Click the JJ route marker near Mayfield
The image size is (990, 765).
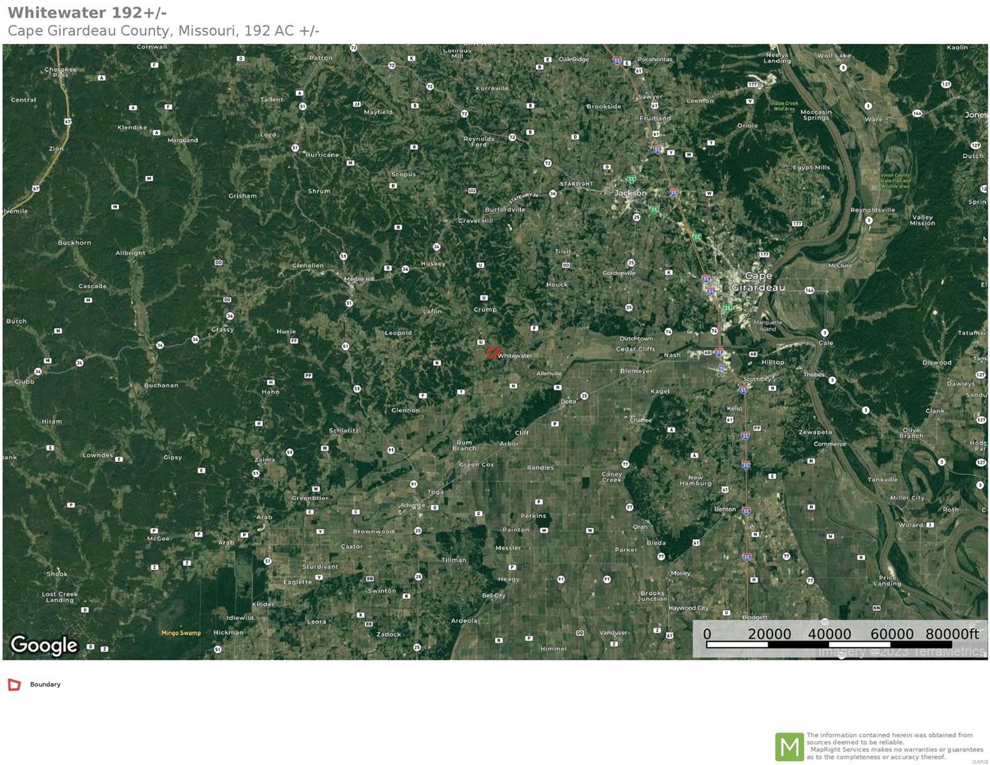[357, 104]
